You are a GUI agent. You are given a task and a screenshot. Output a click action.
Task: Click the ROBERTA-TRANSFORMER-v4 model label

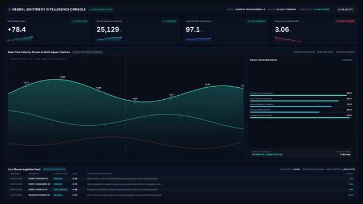point(250,10)
